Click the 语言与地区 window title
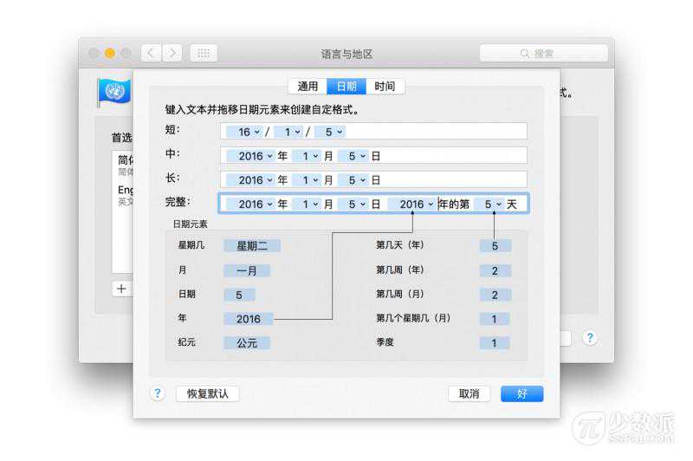This screenshot has height=461, width=693. pyautogui.click(x=347, y=54)
